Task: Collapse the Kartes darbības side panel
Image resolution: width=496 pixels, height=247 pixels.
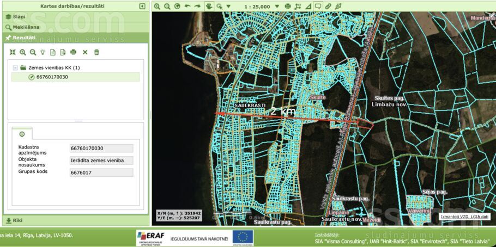Action: tap(142, 6)
